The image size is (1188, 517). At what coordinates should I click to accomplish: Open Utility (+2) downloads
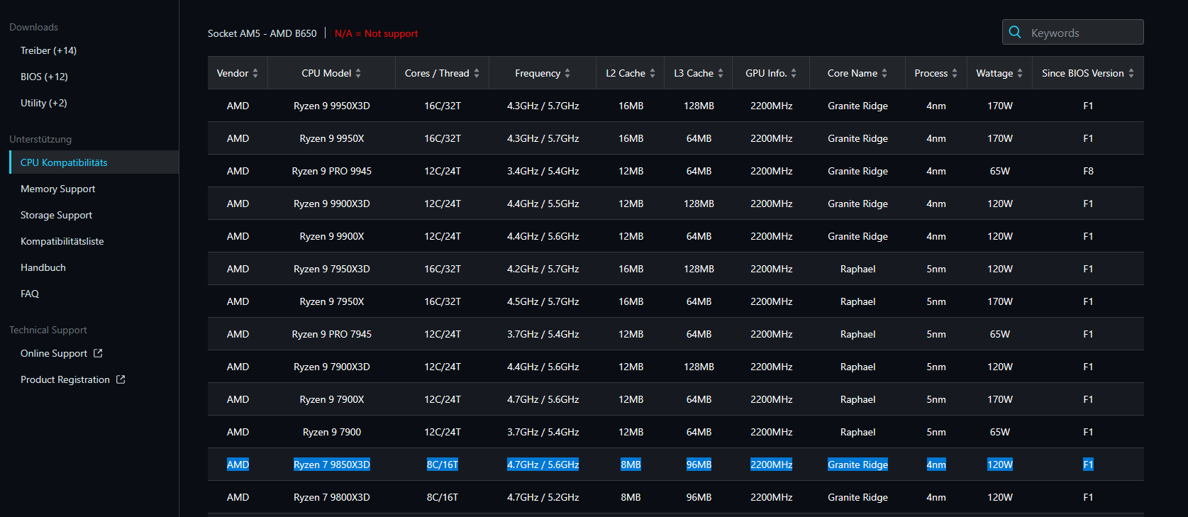[x=44, y=103]
